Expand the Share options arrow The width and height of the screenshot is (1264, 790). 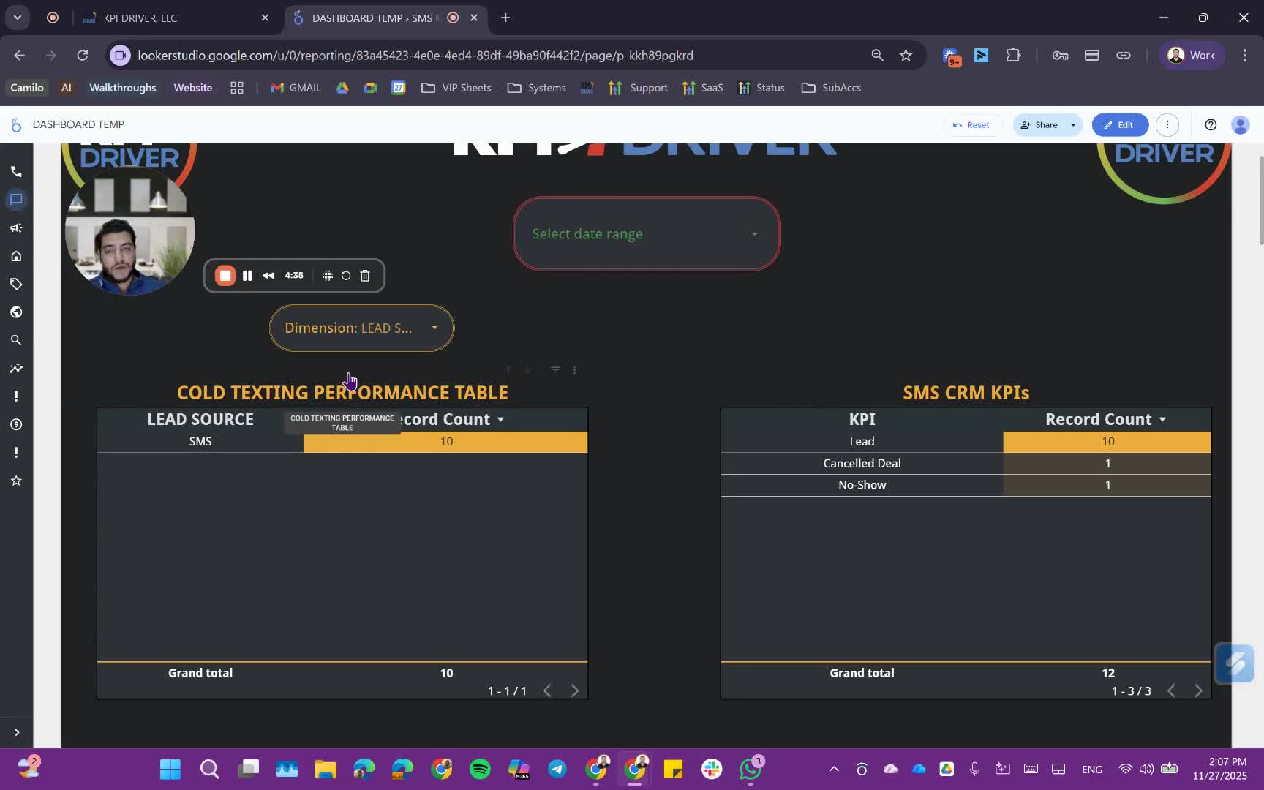[x=1073, y=125]
